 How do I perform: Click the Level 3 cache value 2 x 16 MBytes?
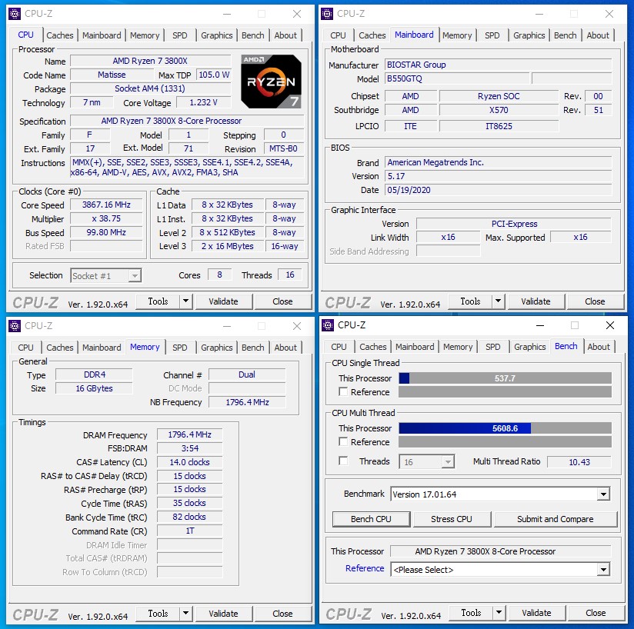click(227, 246)
